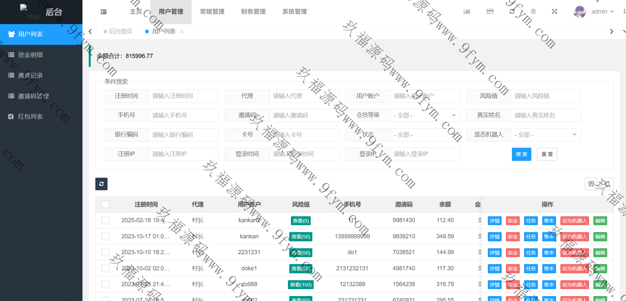Open the 是否机器人 dropdown

546,135
